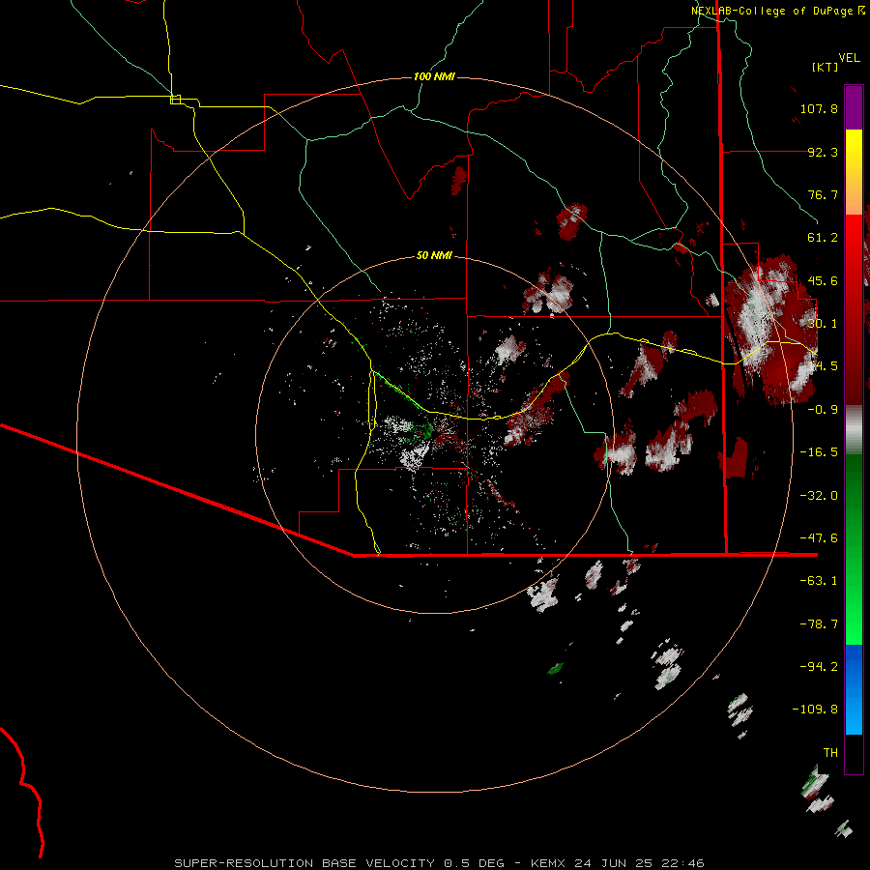
Task: Click the 92.3 velocity scale value
Action: point(823,152)
